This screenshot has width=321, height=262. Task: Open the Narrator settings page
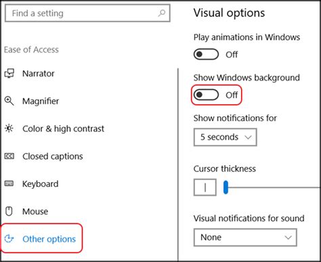(x=39, y=74)
